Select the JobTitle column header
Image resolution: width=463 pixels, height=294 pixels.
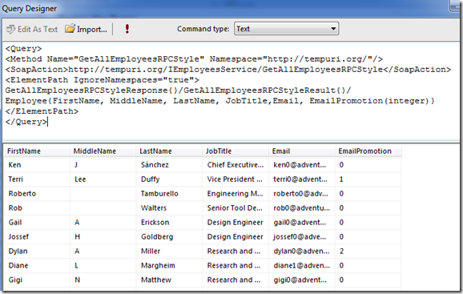pyautogui.click(x=236, y=151)
